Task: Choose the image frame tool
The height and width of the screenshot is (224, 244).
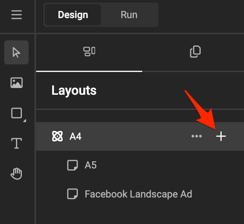Action: pyautogui.click(x=16, y=83)
